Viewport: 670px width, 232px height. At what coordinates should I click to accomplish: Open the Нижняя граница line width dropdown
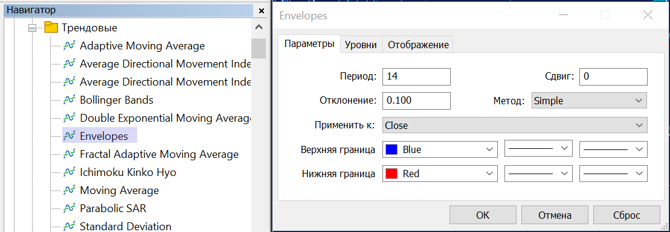coord(613,174)
